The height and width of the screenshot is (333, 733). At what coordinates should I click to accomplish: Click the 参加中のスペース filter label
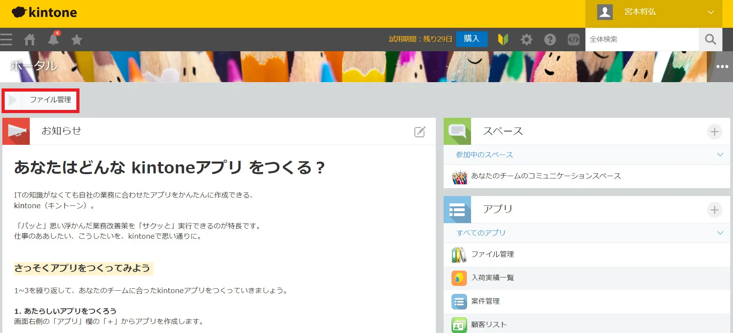[484, 155]
